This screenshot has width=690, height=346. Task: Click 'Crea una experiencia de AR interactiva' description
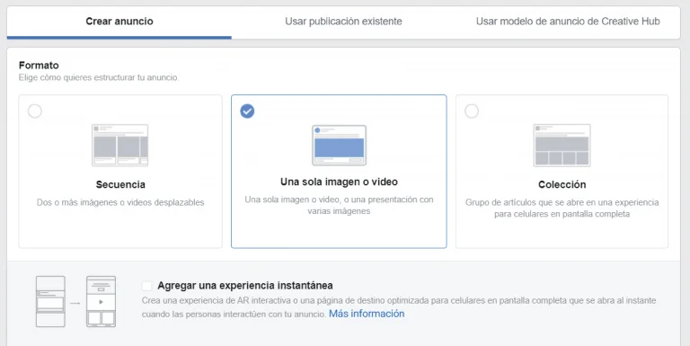(399, 306)
